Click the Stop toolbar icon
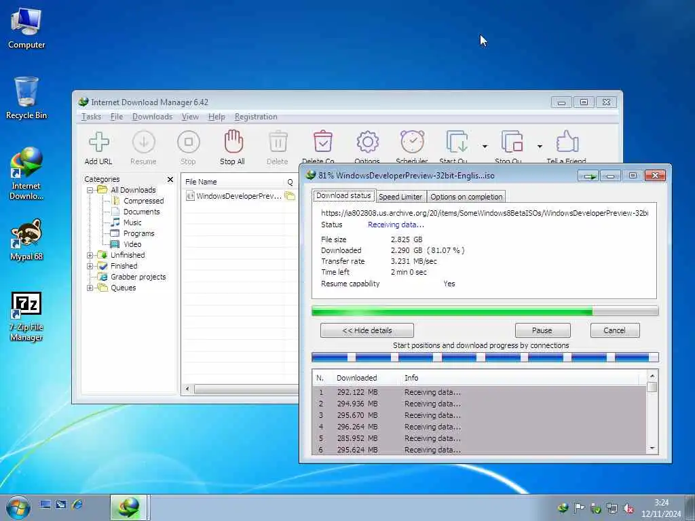 point(189,142)
